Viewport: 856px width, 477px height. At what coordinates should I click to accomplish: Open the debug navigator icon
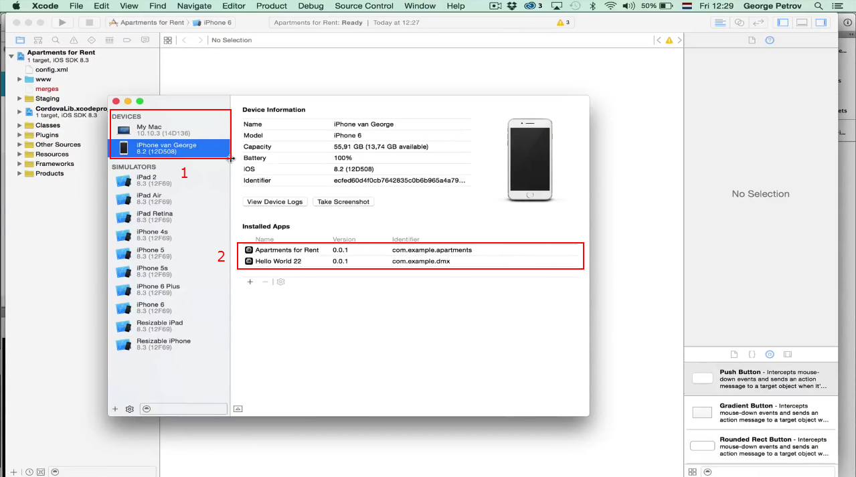[109, 40]
